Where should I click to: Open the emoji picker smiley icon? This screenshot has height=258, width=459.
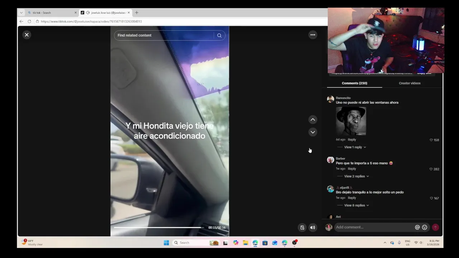click(425, 227)
